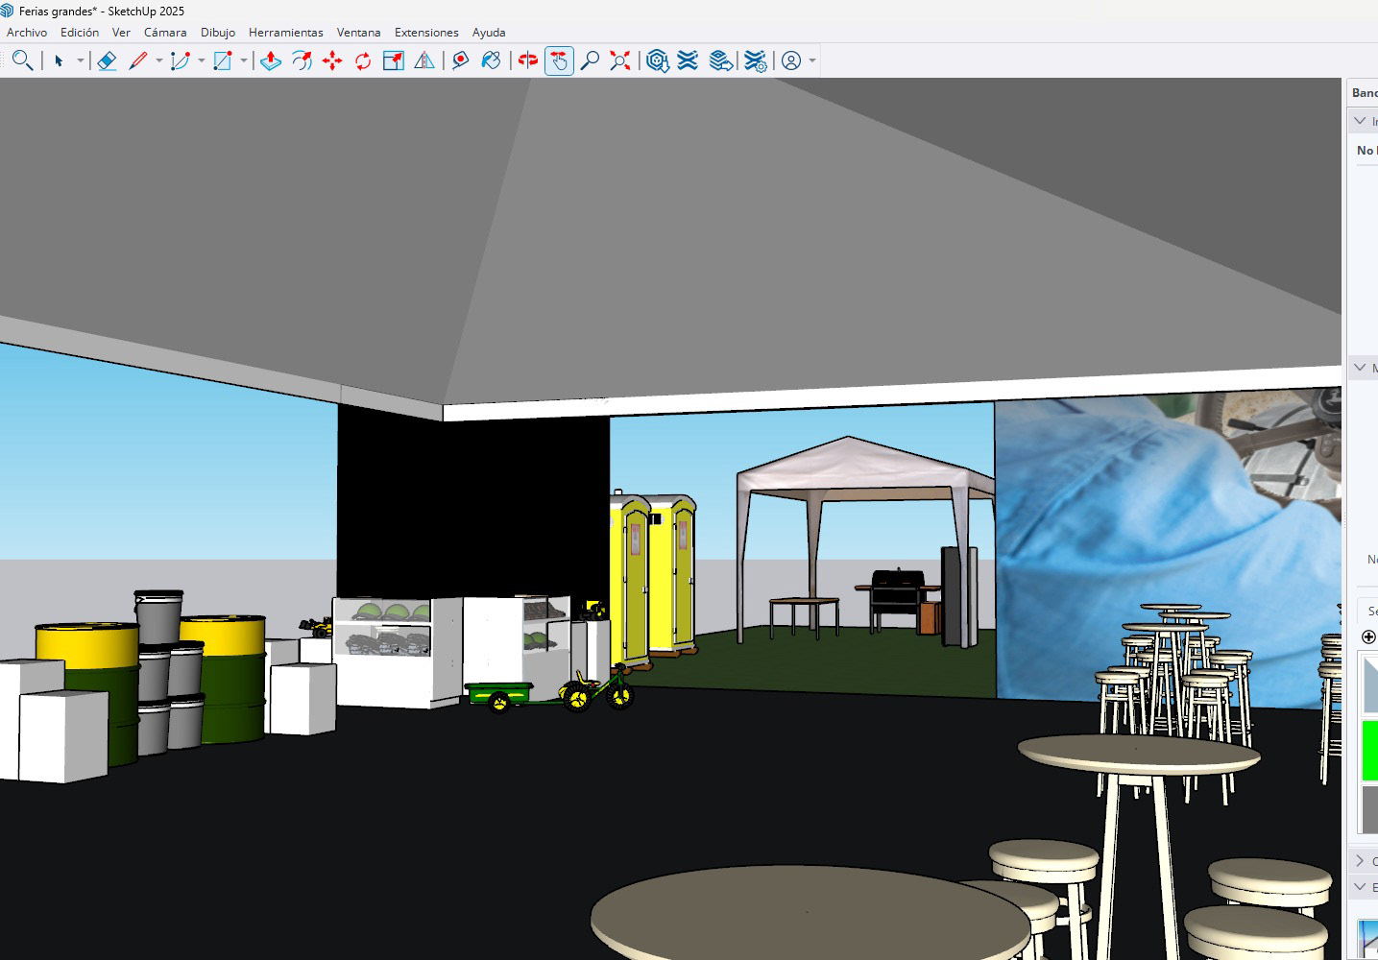The height and width of the screenshot is (960, 1378).
Task: Expand the arc tools dropdown arrow
Action: [x=202, y=60]
